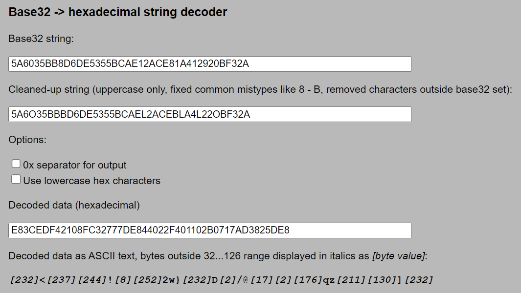
Task: Focus the Cleaned-up string text field
Action: [210, 114]
